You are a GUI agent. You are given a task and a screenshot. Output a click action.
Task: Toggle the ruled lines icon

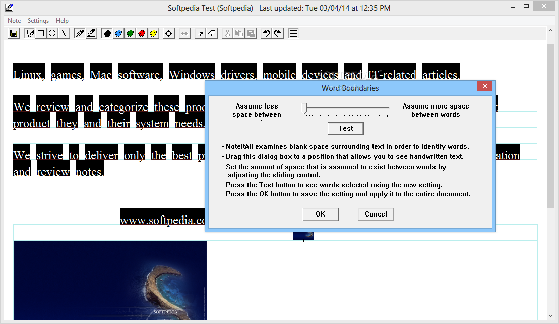293,33
